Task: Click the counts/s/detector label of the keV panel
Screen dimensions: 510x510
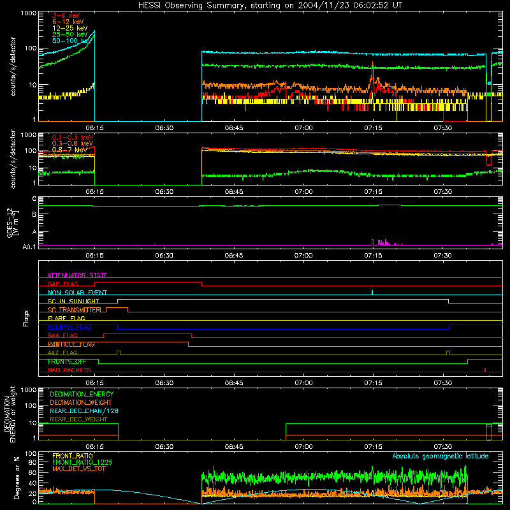Action: coord(13,66)
